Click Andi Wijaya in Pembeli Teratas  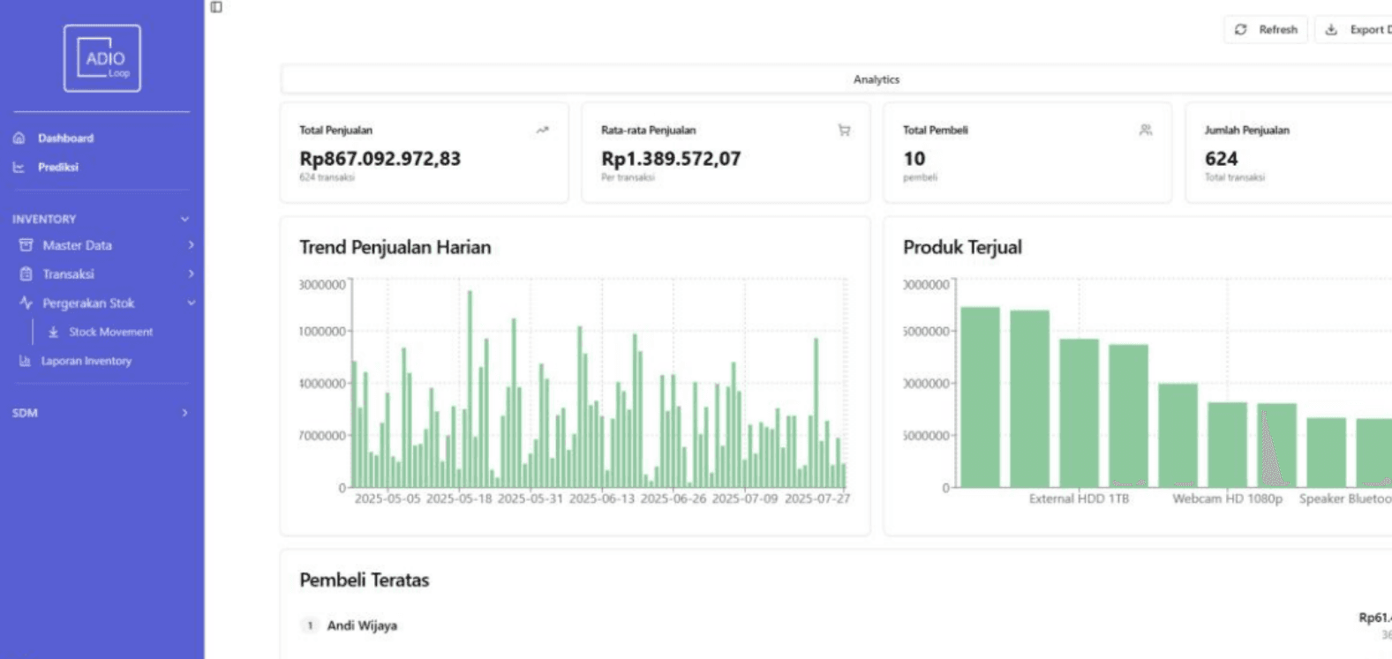pos(362,625)
